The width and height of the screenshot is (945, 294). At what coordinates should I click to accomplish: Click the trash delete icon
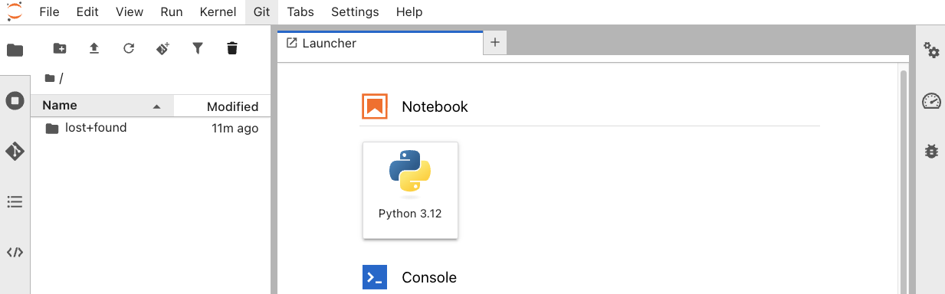(232, 48)
